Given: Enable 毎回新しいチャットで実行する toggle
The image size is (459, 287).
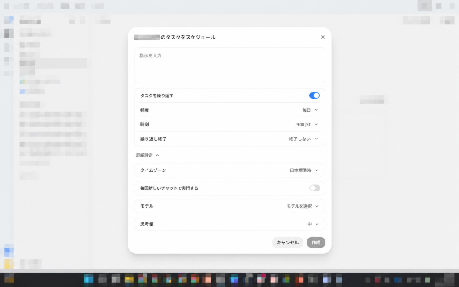Looking at the screenshot, I should [314, 188].
